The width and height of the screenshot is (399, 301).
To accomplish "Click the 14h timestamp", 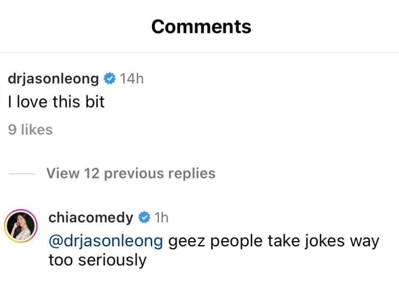I will 132,79.
